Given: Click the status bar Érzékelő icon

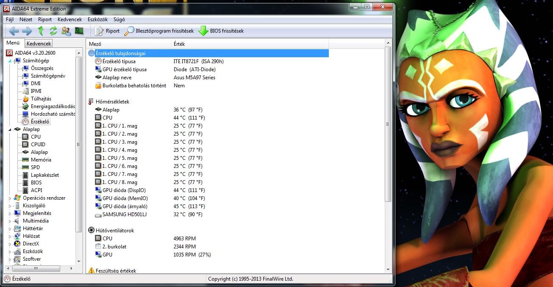Looking at the screenshot, I should click(8, 279).
